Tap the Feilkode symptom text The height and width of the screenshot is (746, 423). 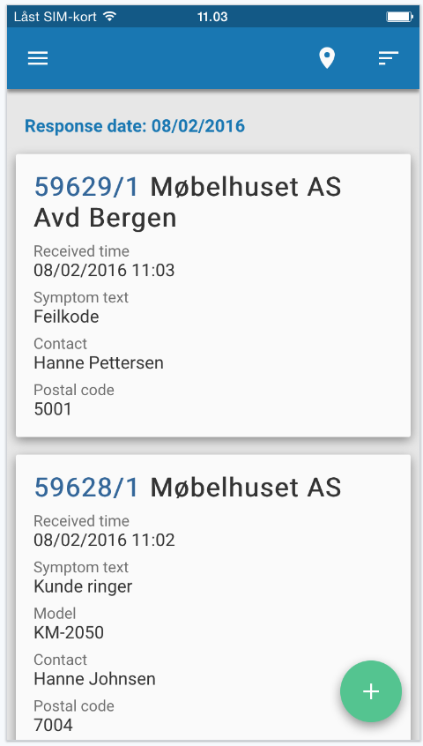67,317
